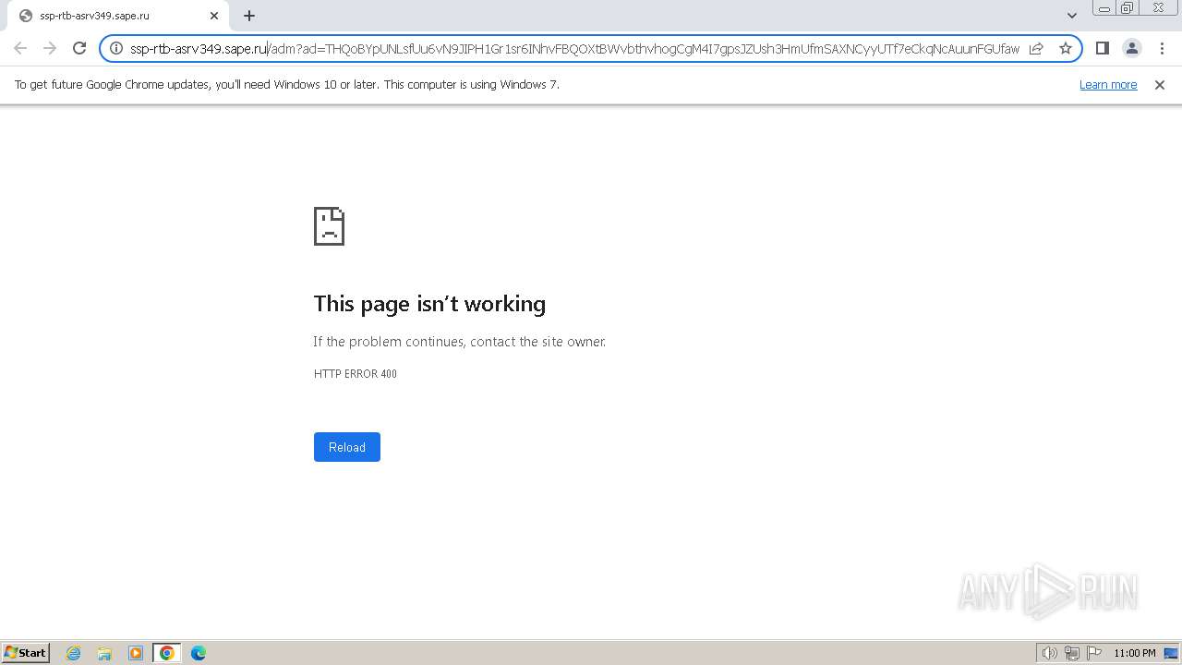
Task: Open the Chrome three-dot menu
Action: coord(1161,48)
